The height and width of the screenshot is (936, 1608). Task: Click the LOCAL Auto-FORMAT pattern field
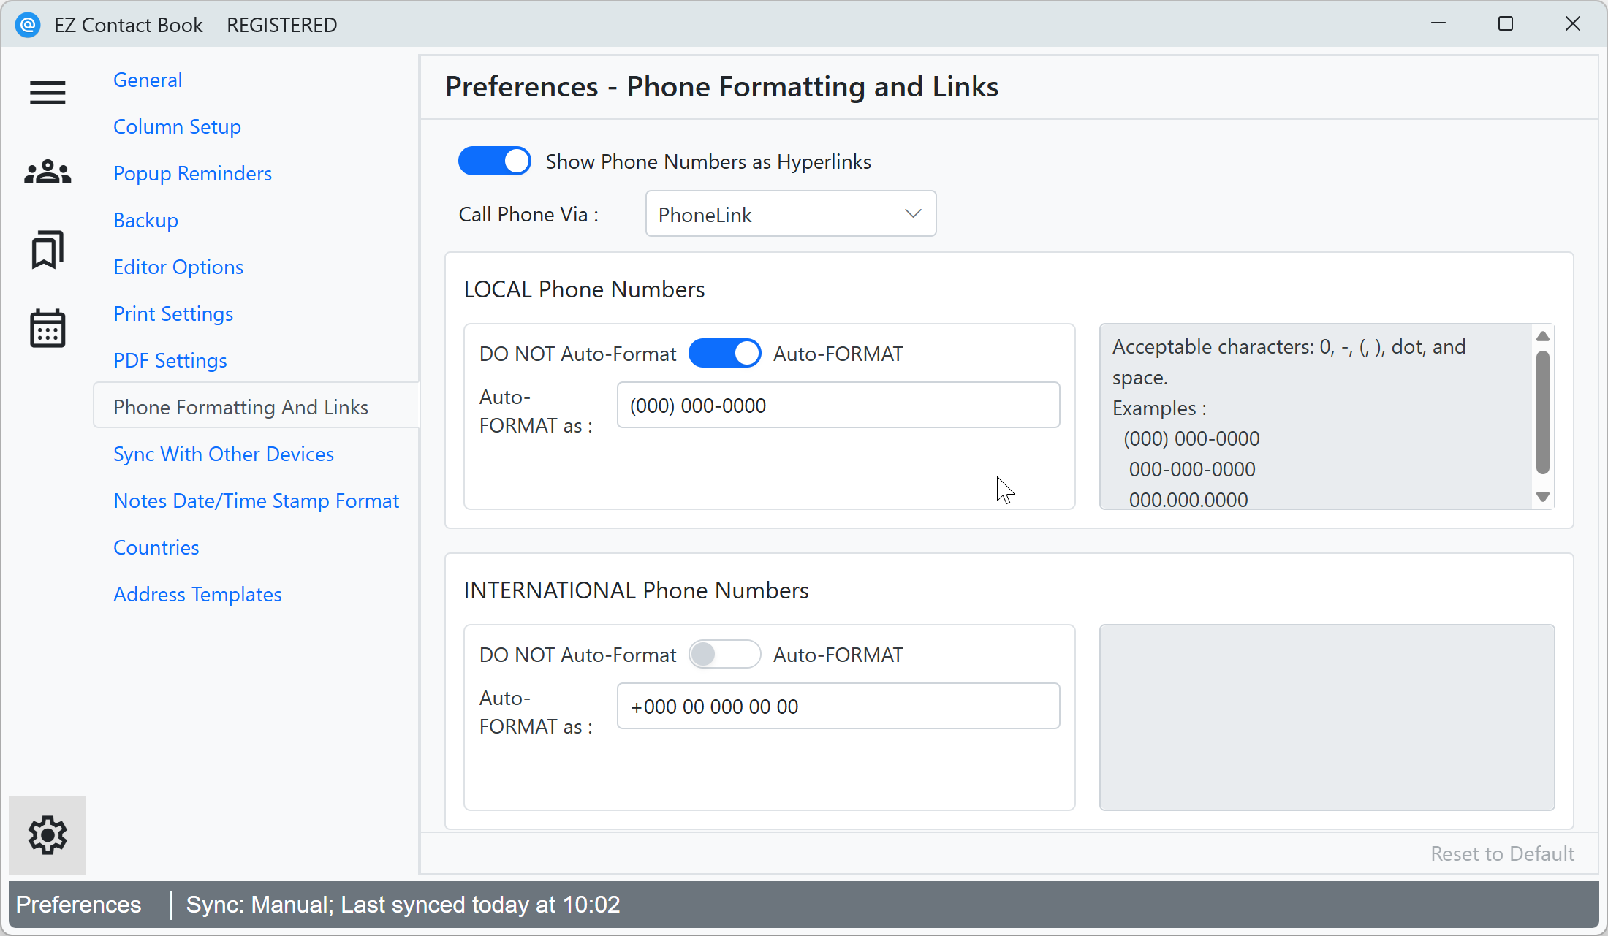(x=838, y=405)
